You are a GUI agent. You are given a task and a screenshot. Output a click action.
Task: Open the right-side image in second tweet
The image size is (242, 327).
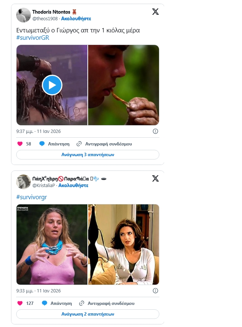coord(124,245)
